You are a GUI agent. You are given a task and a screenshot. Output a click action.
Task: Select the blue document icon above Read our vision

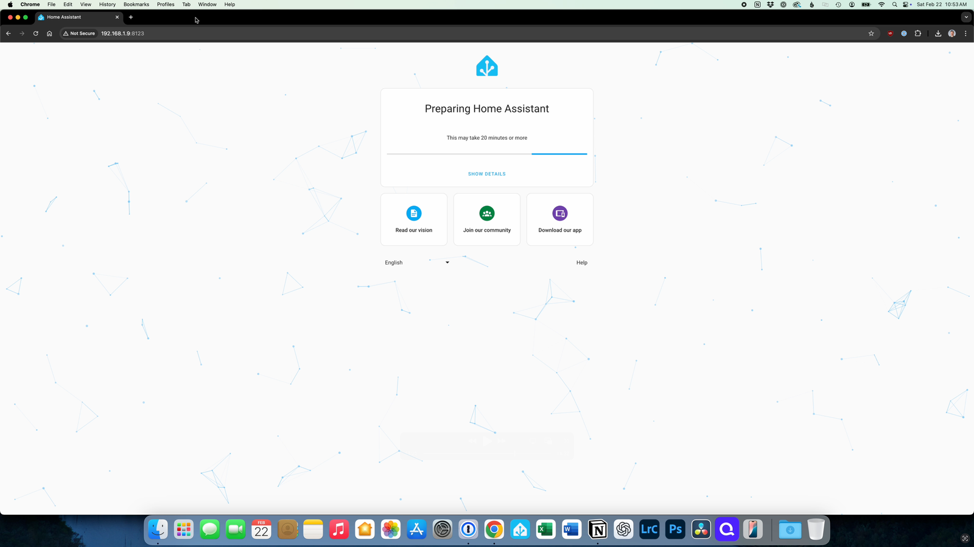413,213
